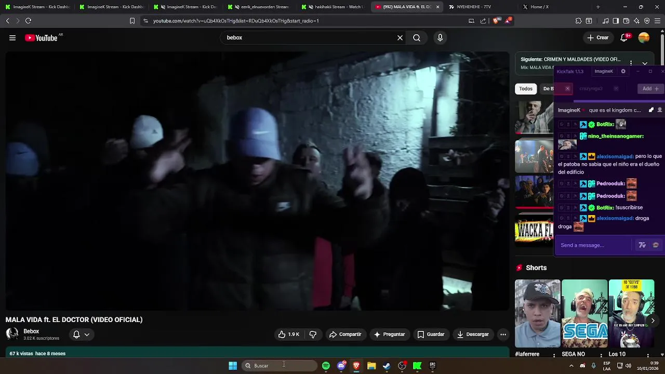Open the mix playlist three-dot options

click(631, 62)
